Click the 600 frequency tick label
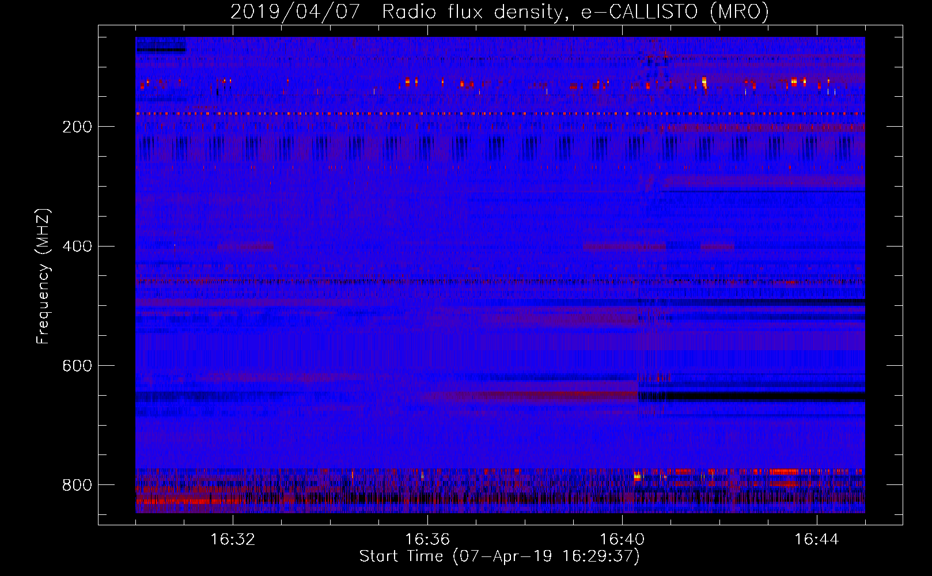This screenshot has width=932, height=576. 77,366
